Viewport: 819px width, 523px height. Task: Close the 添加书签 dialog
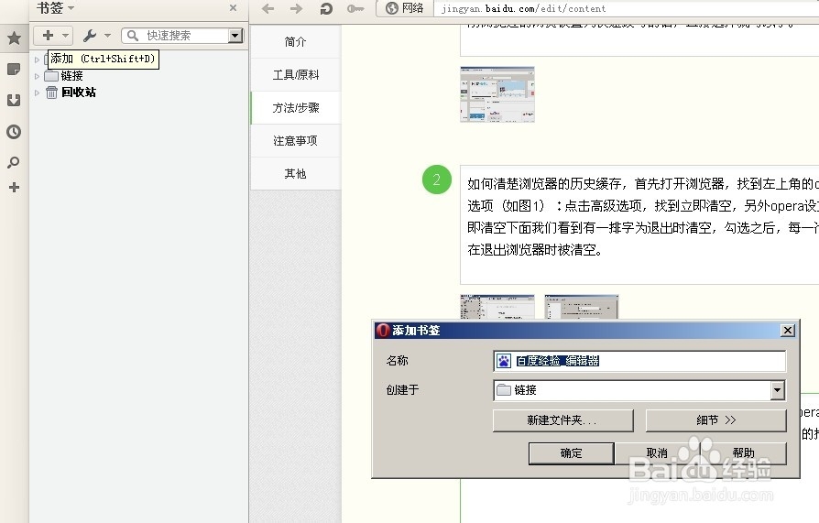(788, 331)
